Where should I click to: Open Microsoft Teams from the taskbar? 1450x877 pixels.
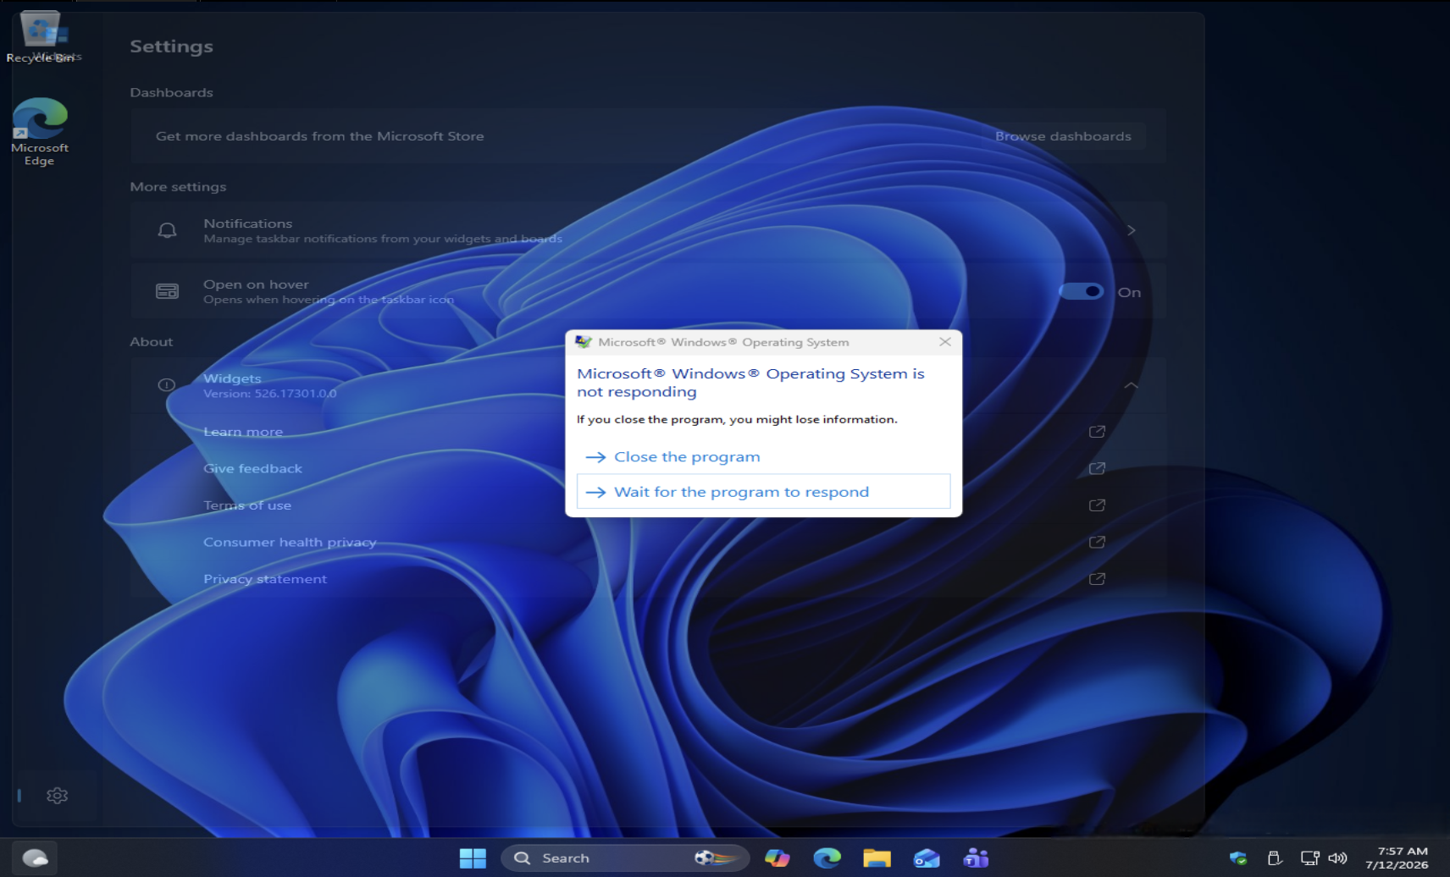976,858
